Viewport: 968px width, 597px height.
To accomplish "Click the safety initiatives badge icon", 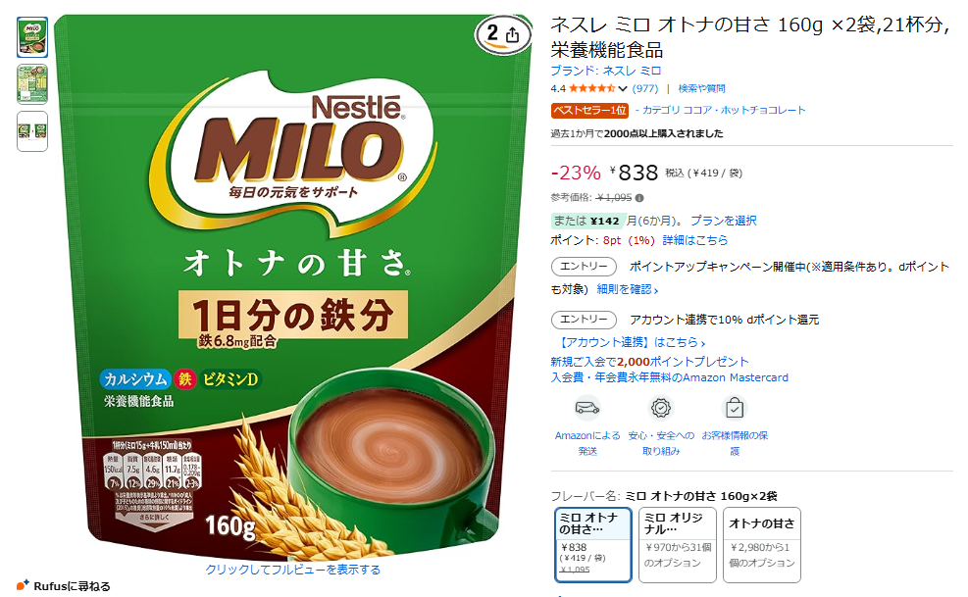I will pos(661,408).
